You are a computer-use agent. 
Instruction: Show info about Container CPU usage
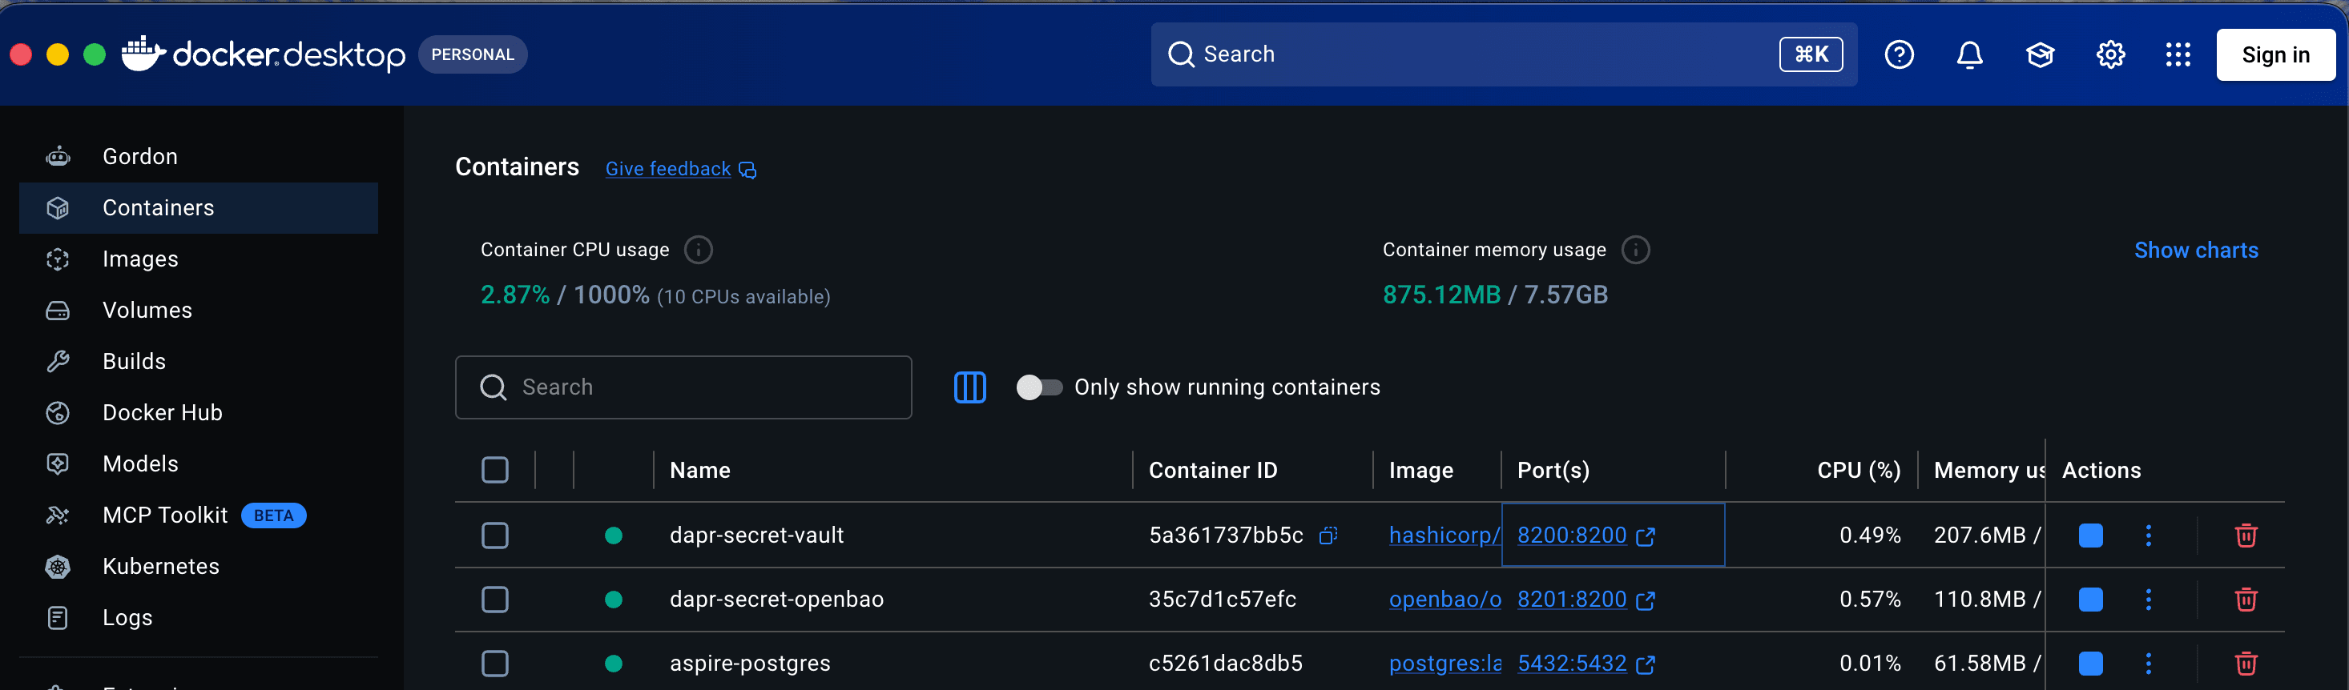pyautogui.click(x=699, y=250)
